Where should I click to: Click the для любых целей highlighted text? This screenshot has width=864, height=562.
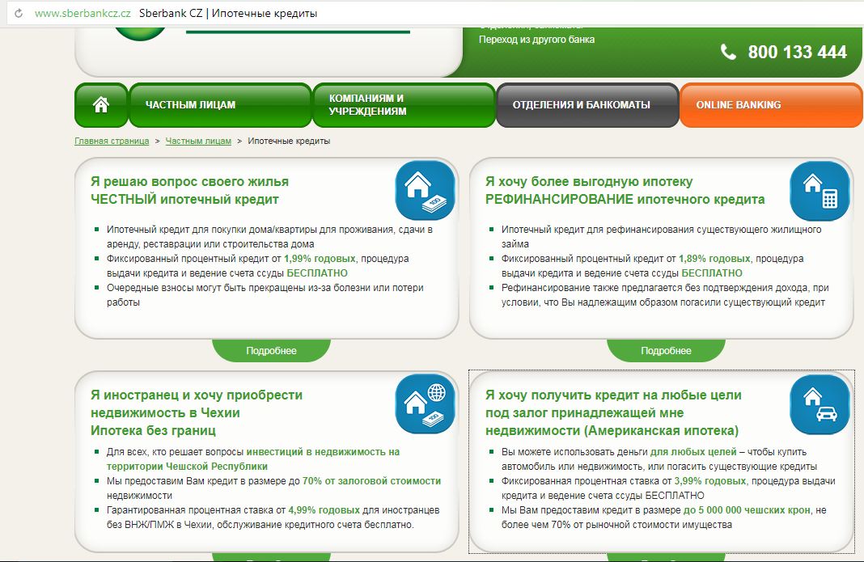tap(693, 452)
